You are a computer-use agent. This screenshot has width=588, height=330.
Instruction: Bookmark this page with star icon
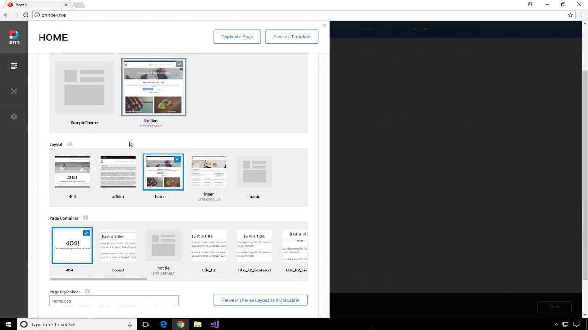point(571,15)
